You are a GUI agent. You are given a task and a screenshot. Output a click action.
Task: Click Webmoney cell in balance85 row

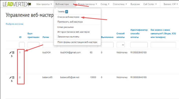122,77
